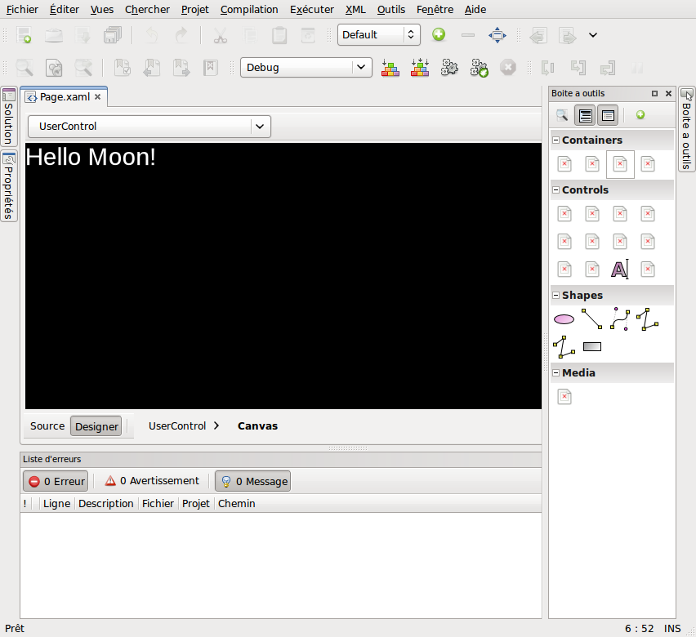Collapse the Media category
Screen dimensions: 696x637
(555, 373)
